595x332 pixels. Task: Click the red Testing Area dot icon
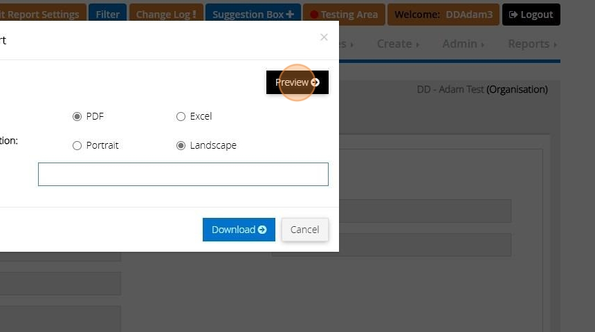click(x=314, y=15)
